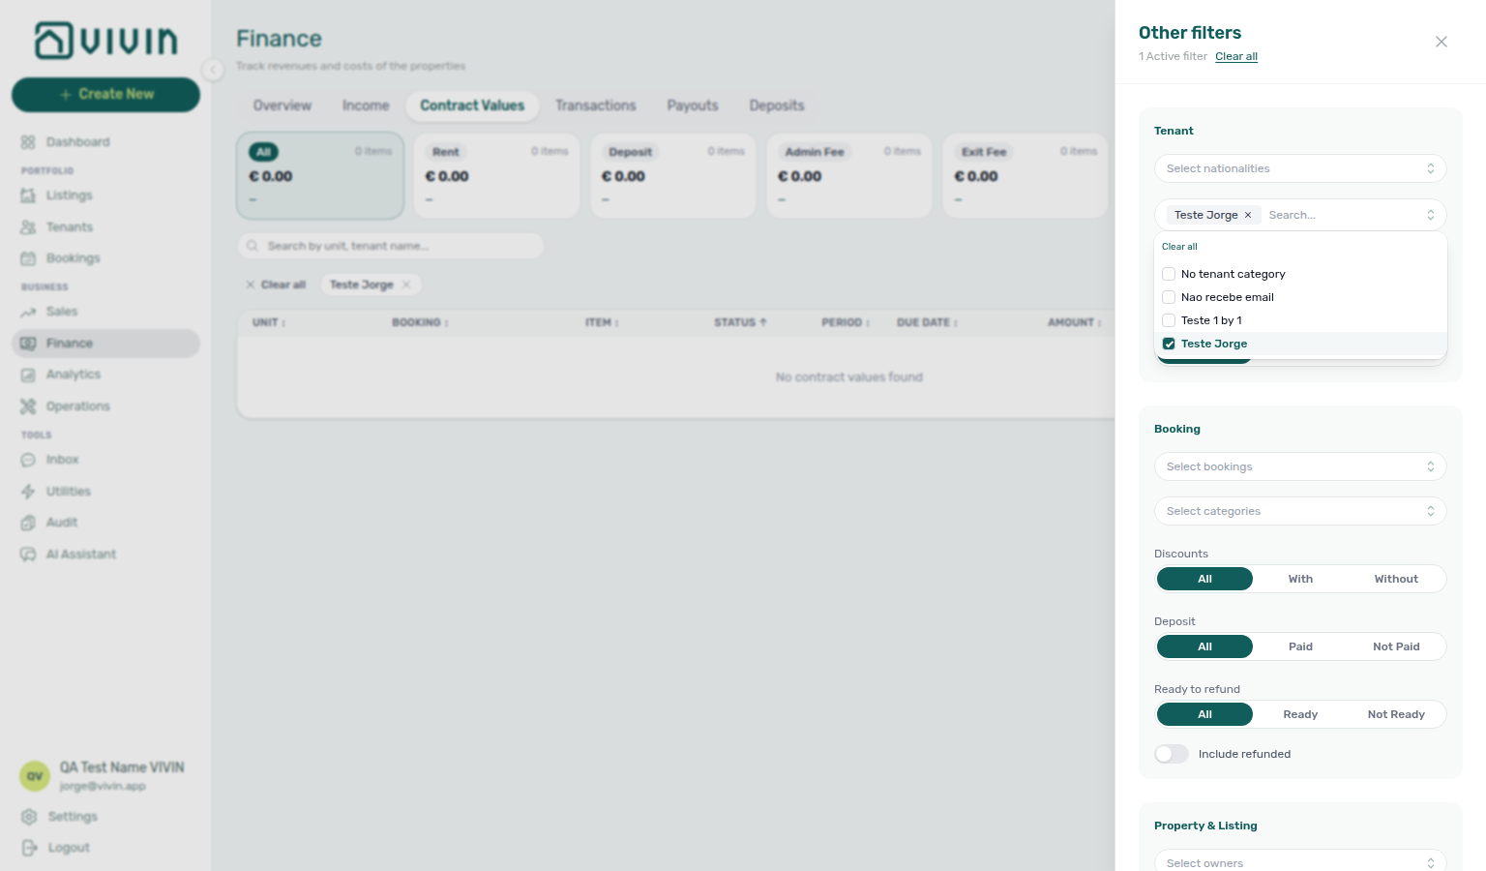Select Without under Discounts
This screenshot has height=871, width=1486.
click(x=1396, y=579)
